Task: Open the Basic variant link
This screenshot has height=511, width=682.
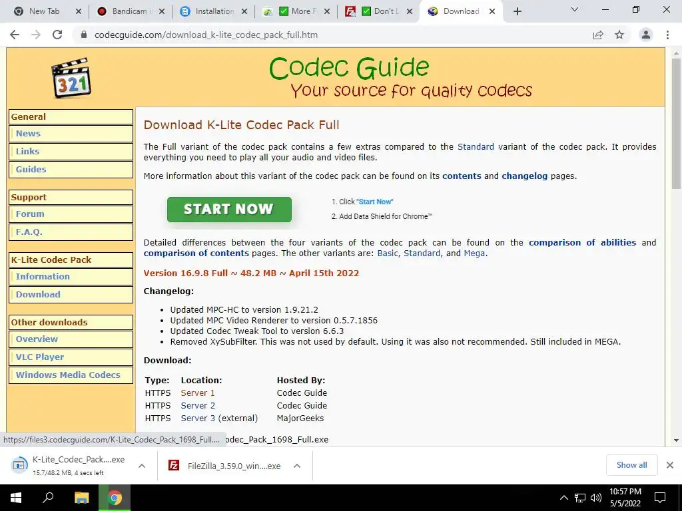Action: (x=388, y=254)
